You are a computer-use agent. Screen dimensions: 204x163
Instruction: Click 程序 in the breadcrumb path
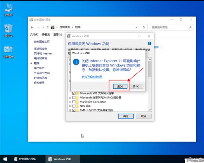[x=78, y=27]
